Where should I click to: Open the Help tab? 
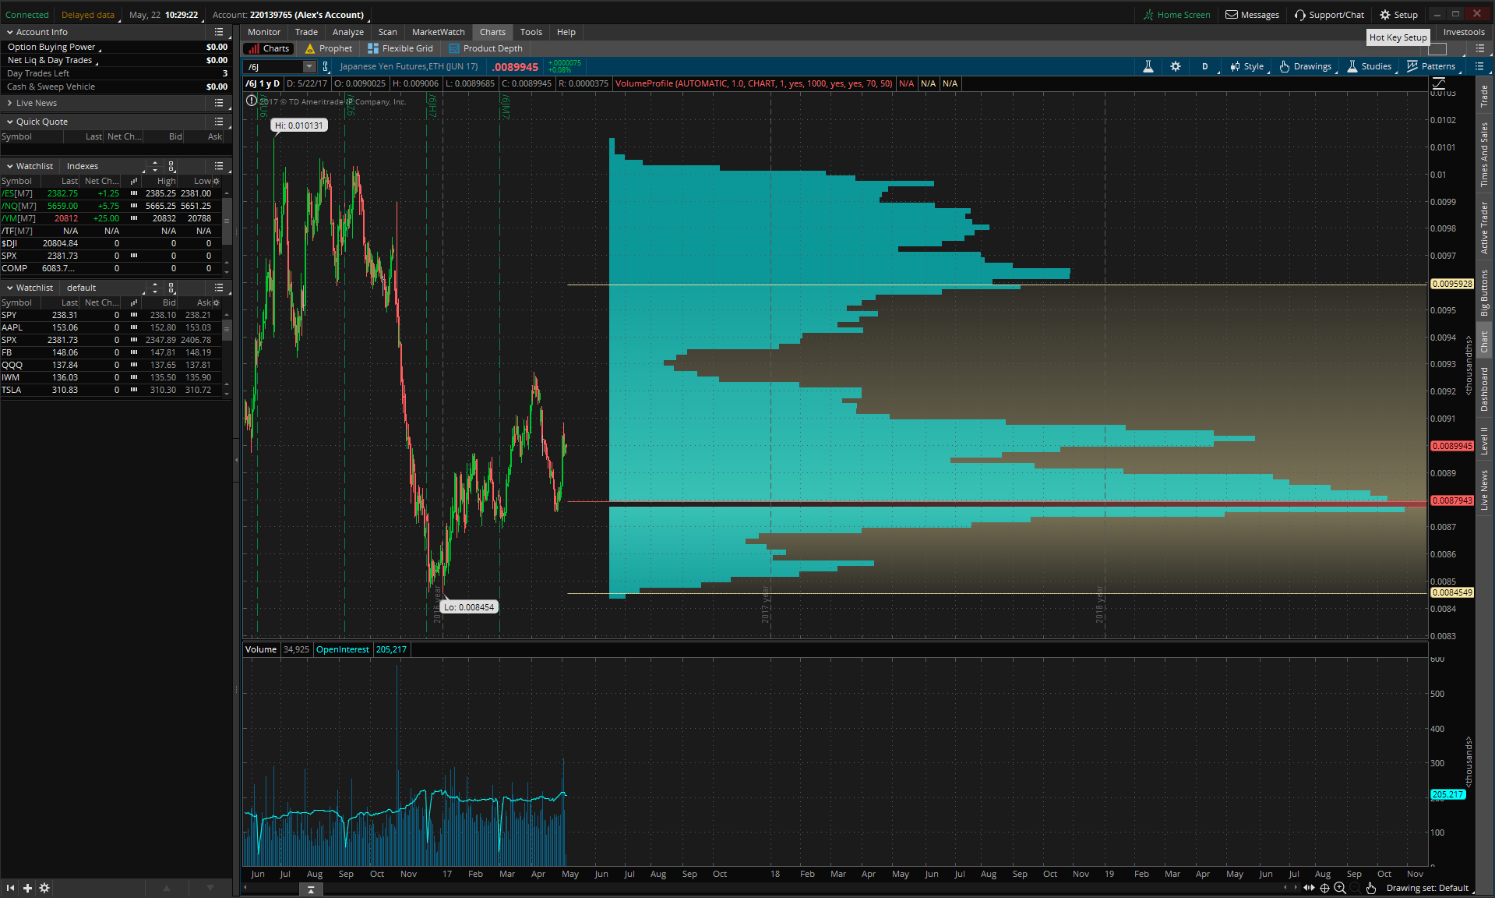566,32
